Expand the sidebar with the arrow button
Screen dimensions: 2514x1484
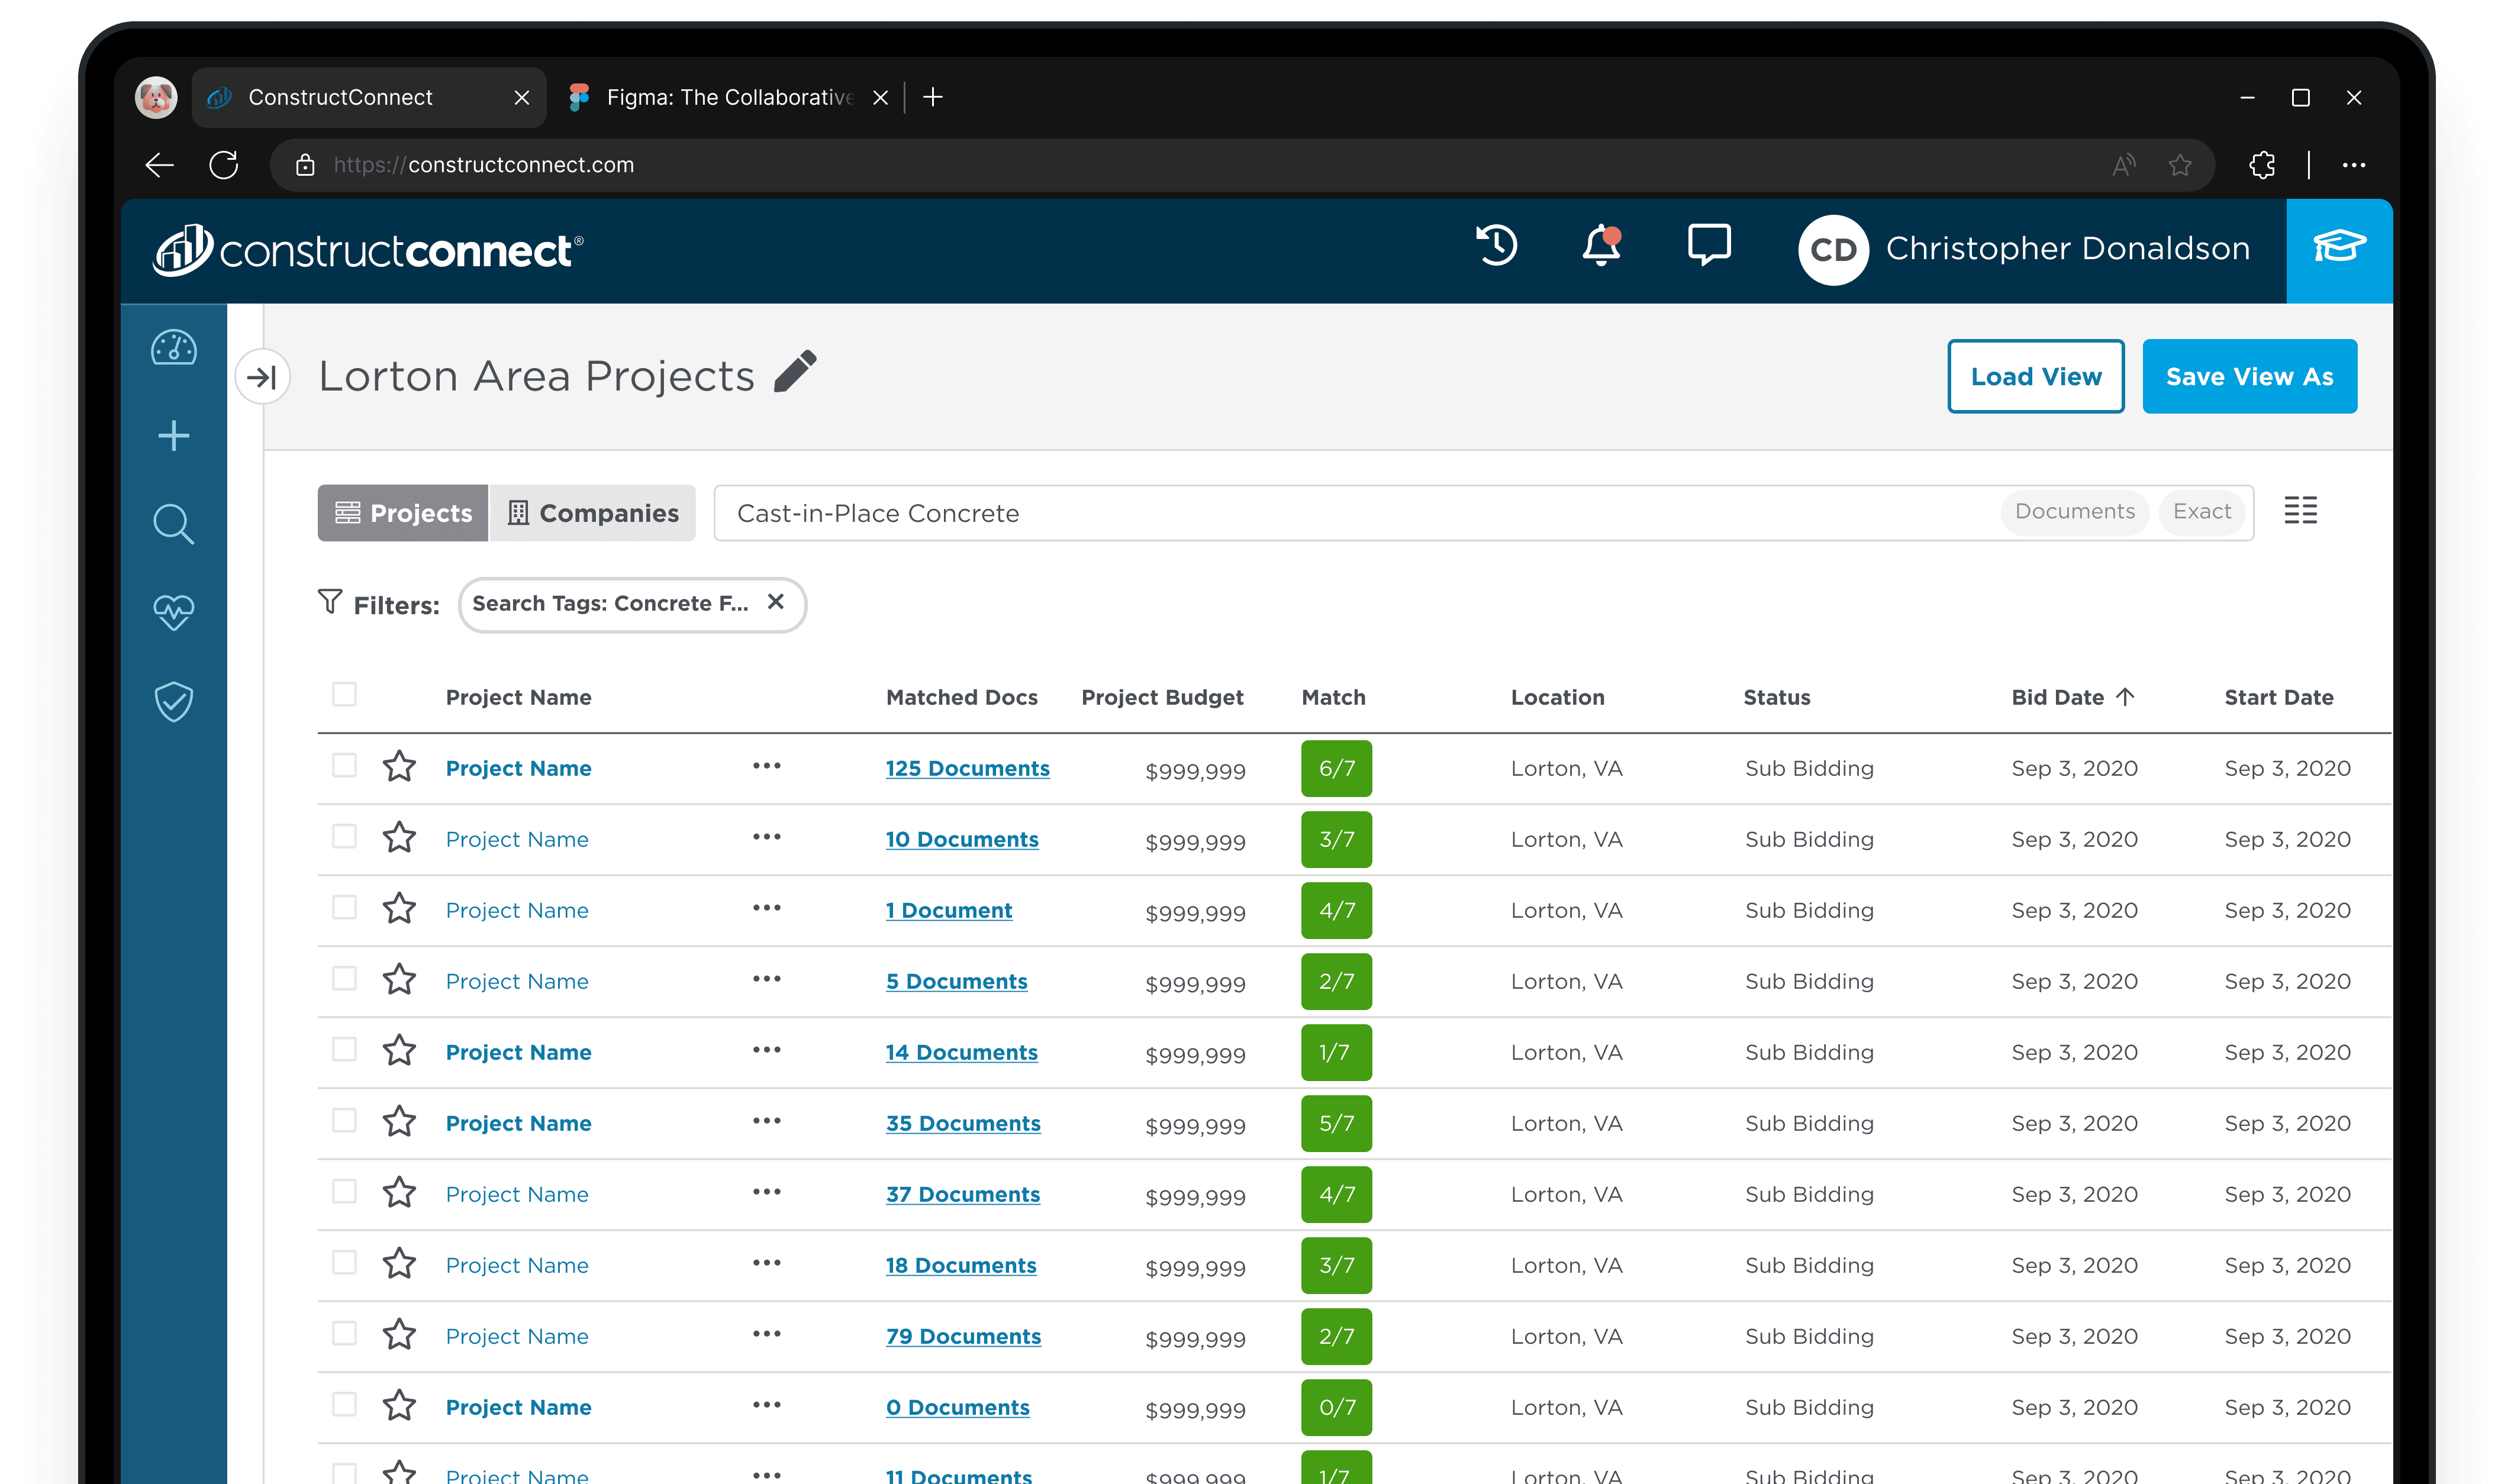tap(262, 377)
